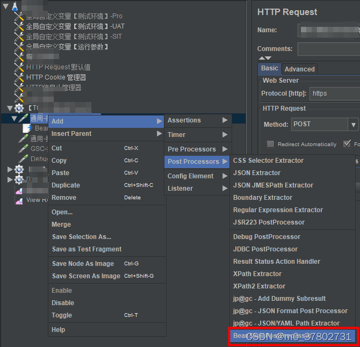Screen dimensions: 360x347
Task: Click the Protocol field containing https
Action: (335, 93)
